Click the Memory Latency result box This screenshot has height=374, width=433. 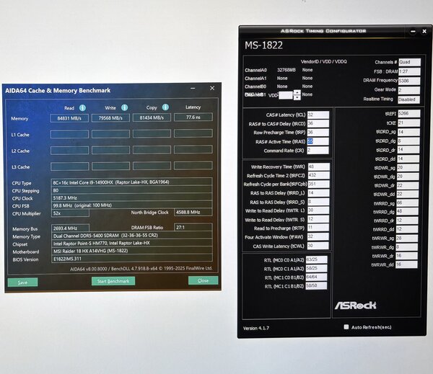193,117
